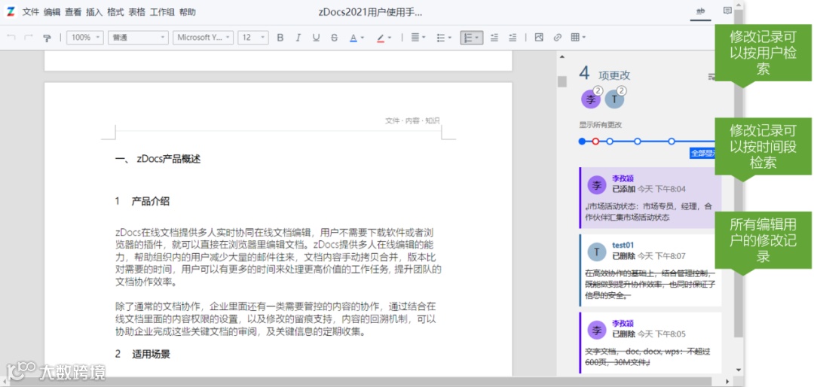Filter changes by user T avatar

point(615,99)
